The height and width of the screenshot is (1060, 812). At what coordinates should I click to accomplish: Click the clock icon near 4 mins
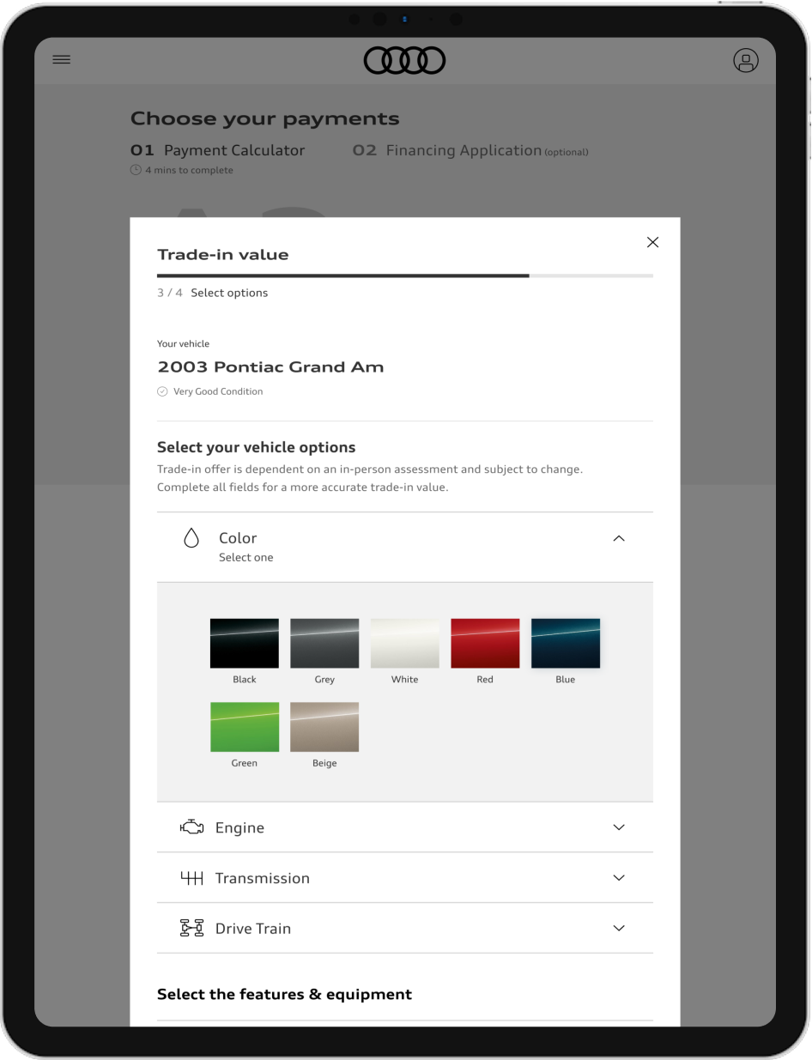136,170
